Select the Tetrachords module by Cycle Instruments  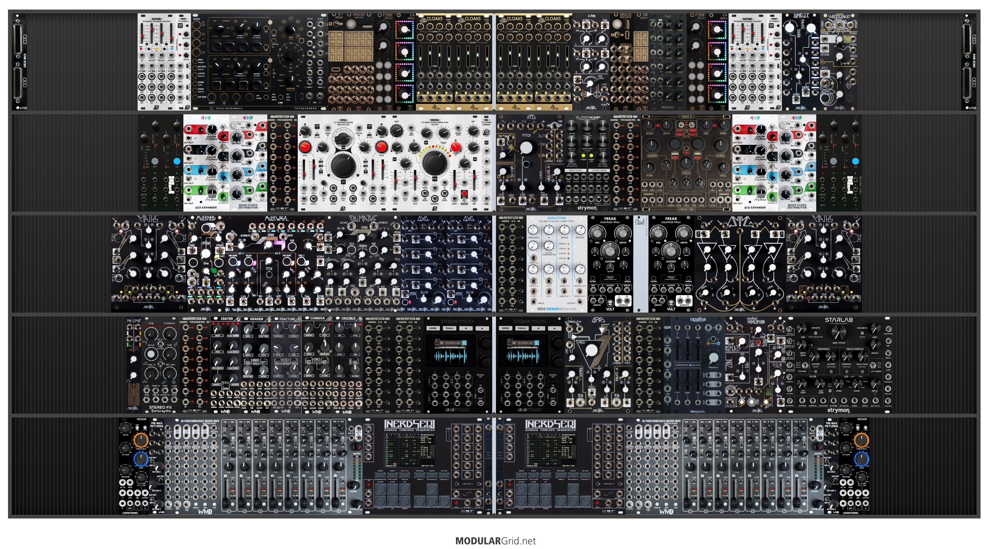coord(260,62)
